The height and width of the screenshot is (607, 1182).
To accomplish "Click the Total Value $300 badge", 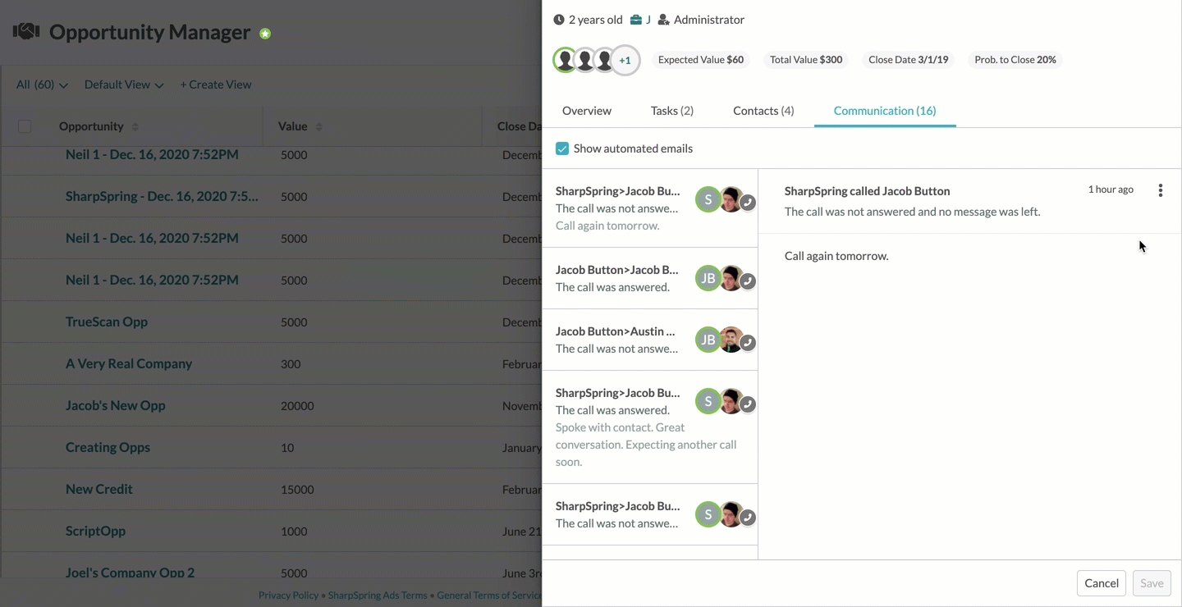I will click(806, 60).
